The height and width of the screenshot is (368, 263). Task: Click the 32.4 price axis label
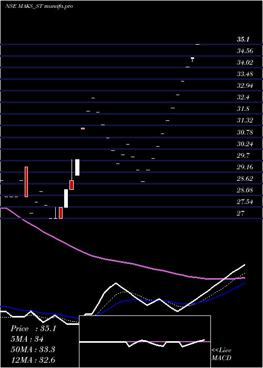(x=243, y=97)
